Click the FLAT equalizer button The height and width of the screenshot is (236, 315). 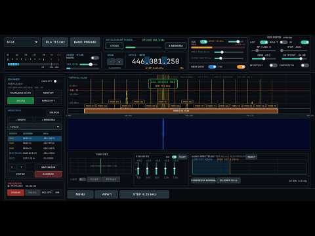point(182,157)
